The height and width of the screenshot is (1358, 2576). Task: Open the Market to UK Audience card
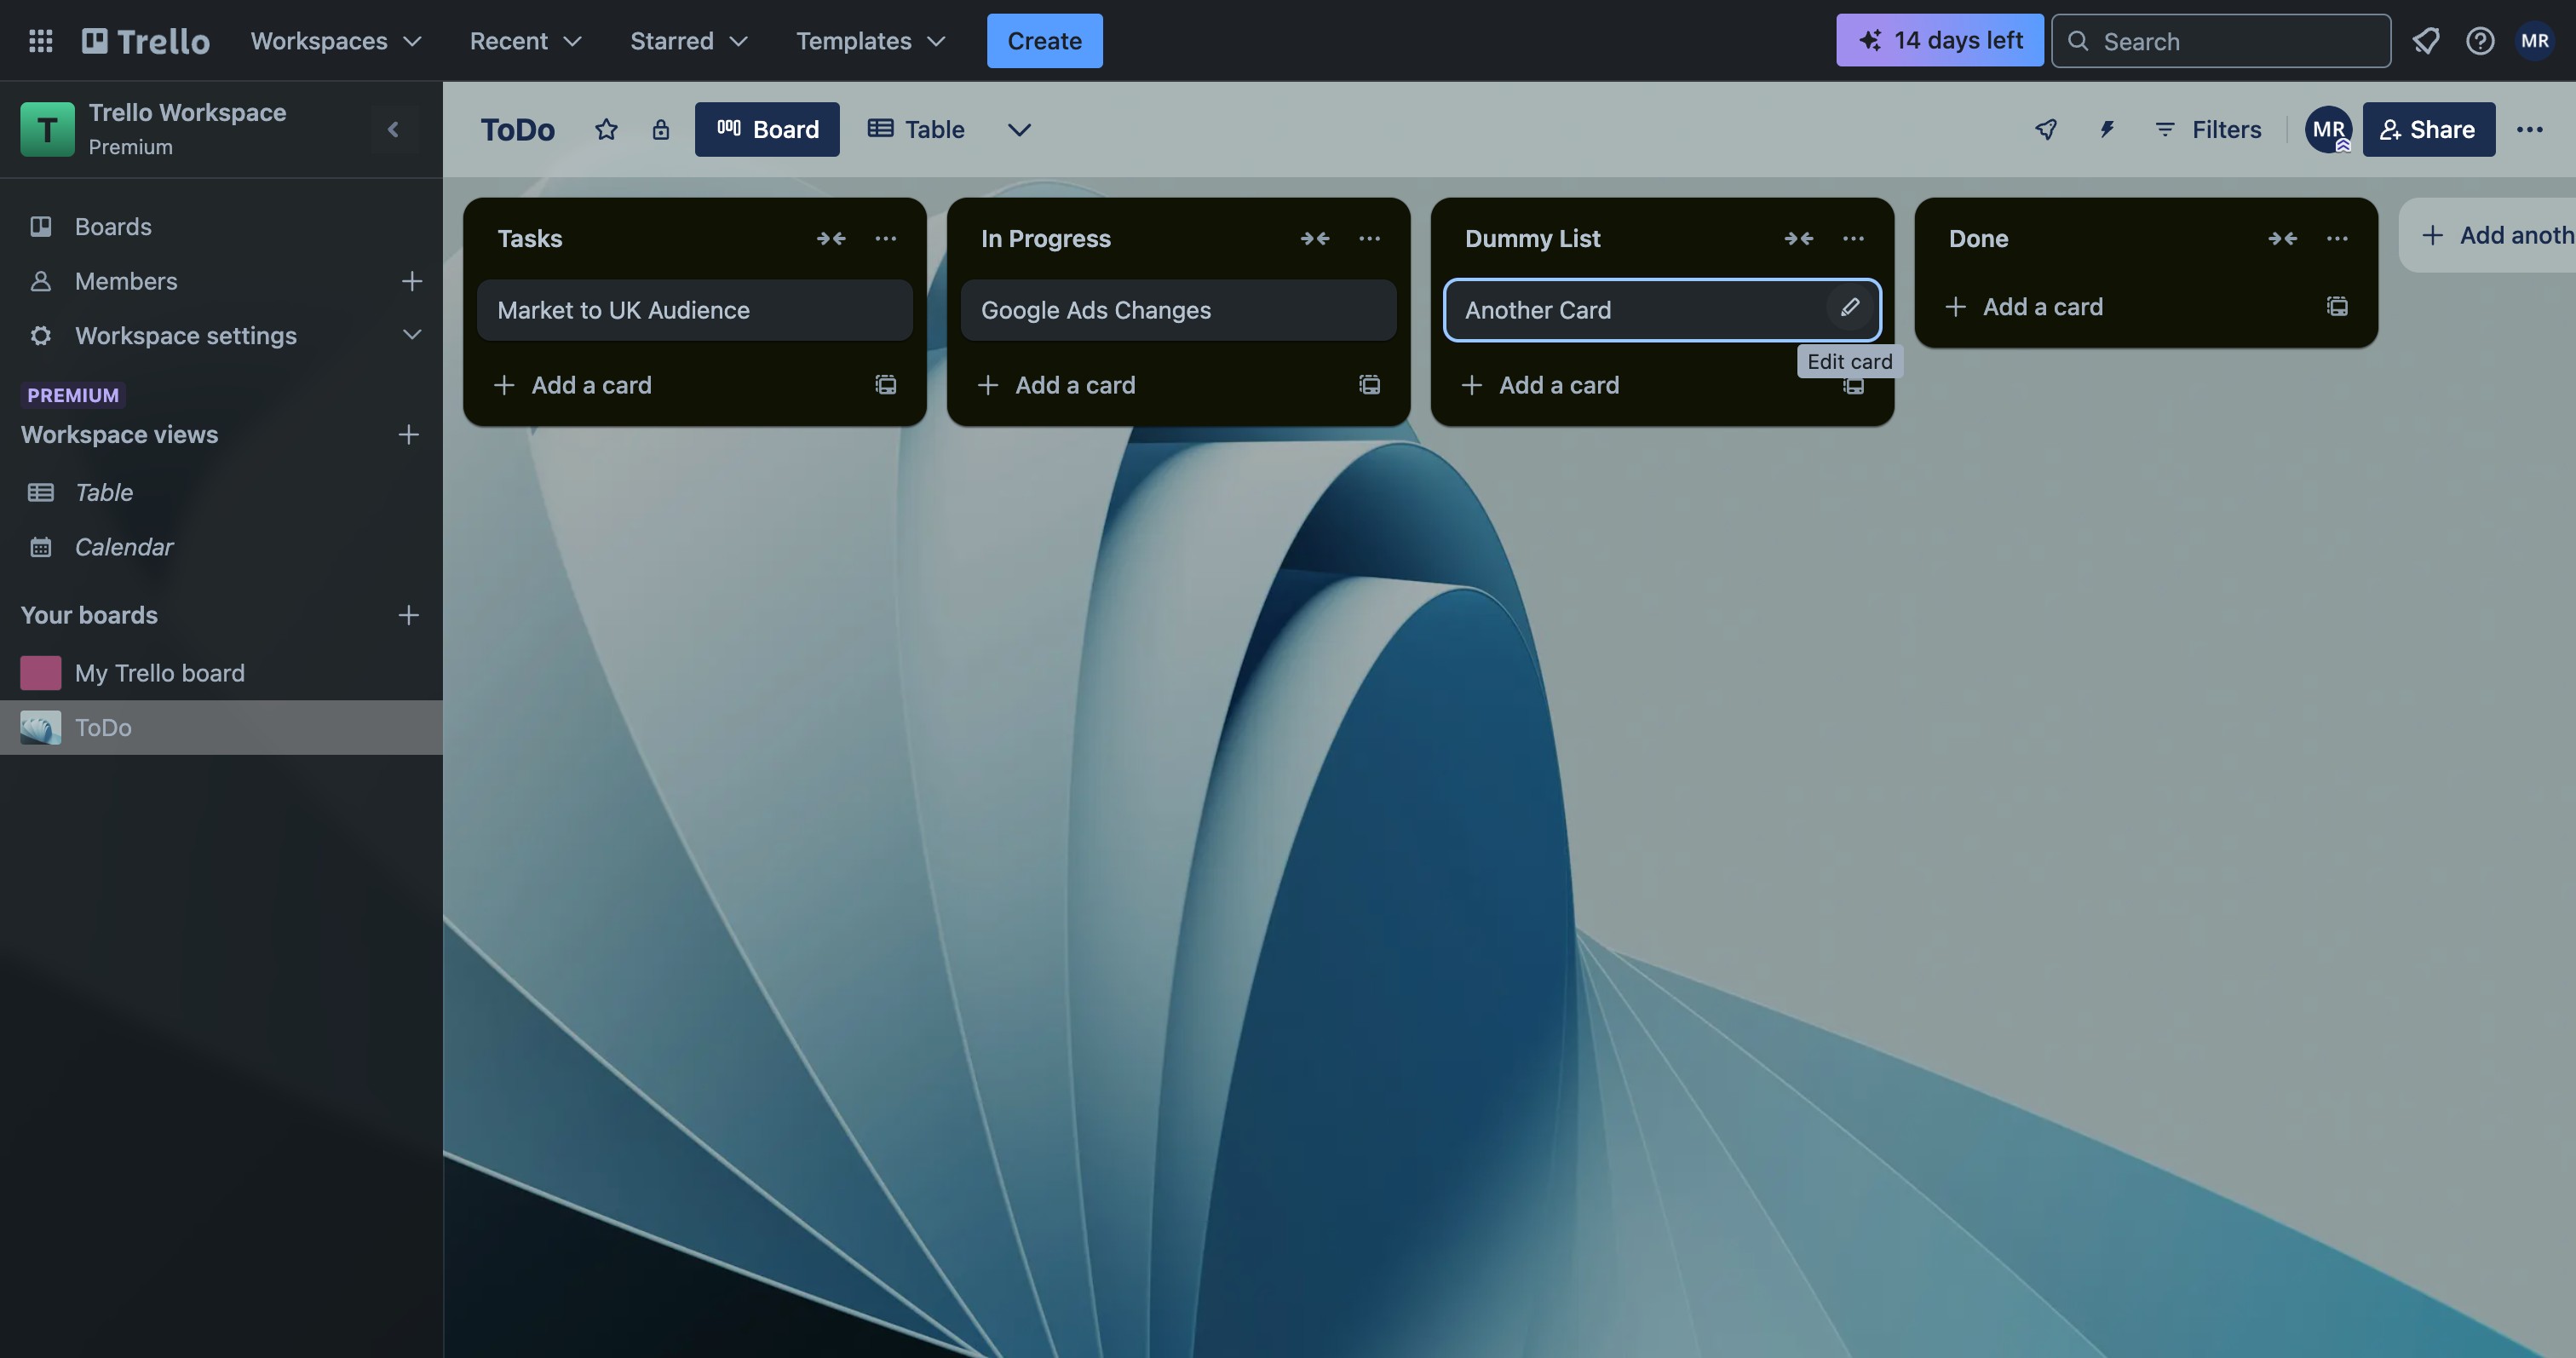[x=694, y=311]
